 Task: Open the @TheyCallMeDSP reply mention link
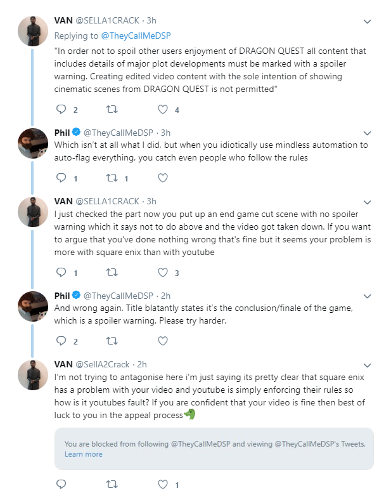point(136,36)
